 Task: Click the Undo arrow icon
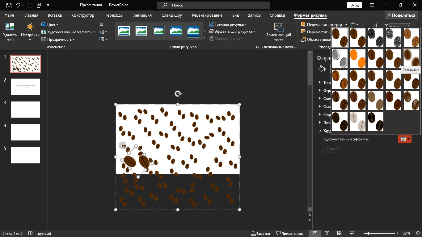(x=18, y=5)
